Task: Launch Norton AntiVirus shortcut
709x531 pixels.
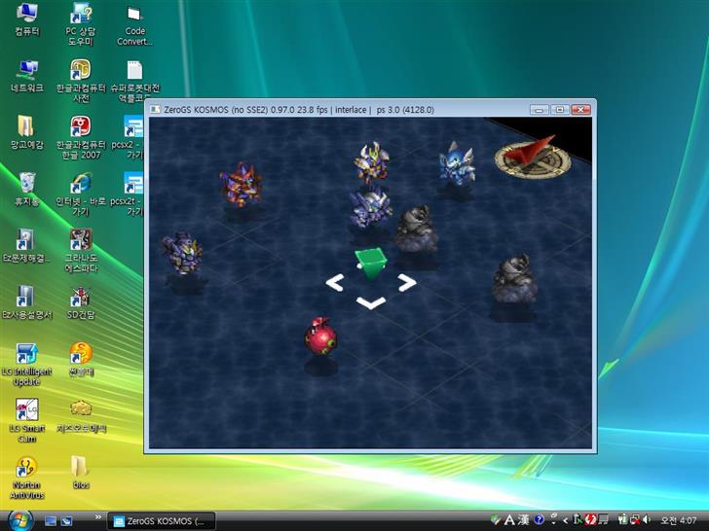Action: click(x=26, y=478)
